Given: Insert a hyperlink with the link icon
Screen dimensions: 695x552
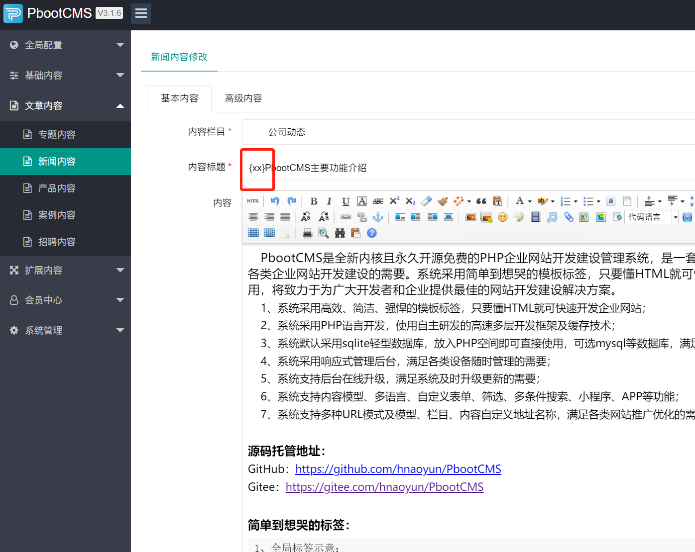Looking at the screenshot, I should [x=346, y=217].
